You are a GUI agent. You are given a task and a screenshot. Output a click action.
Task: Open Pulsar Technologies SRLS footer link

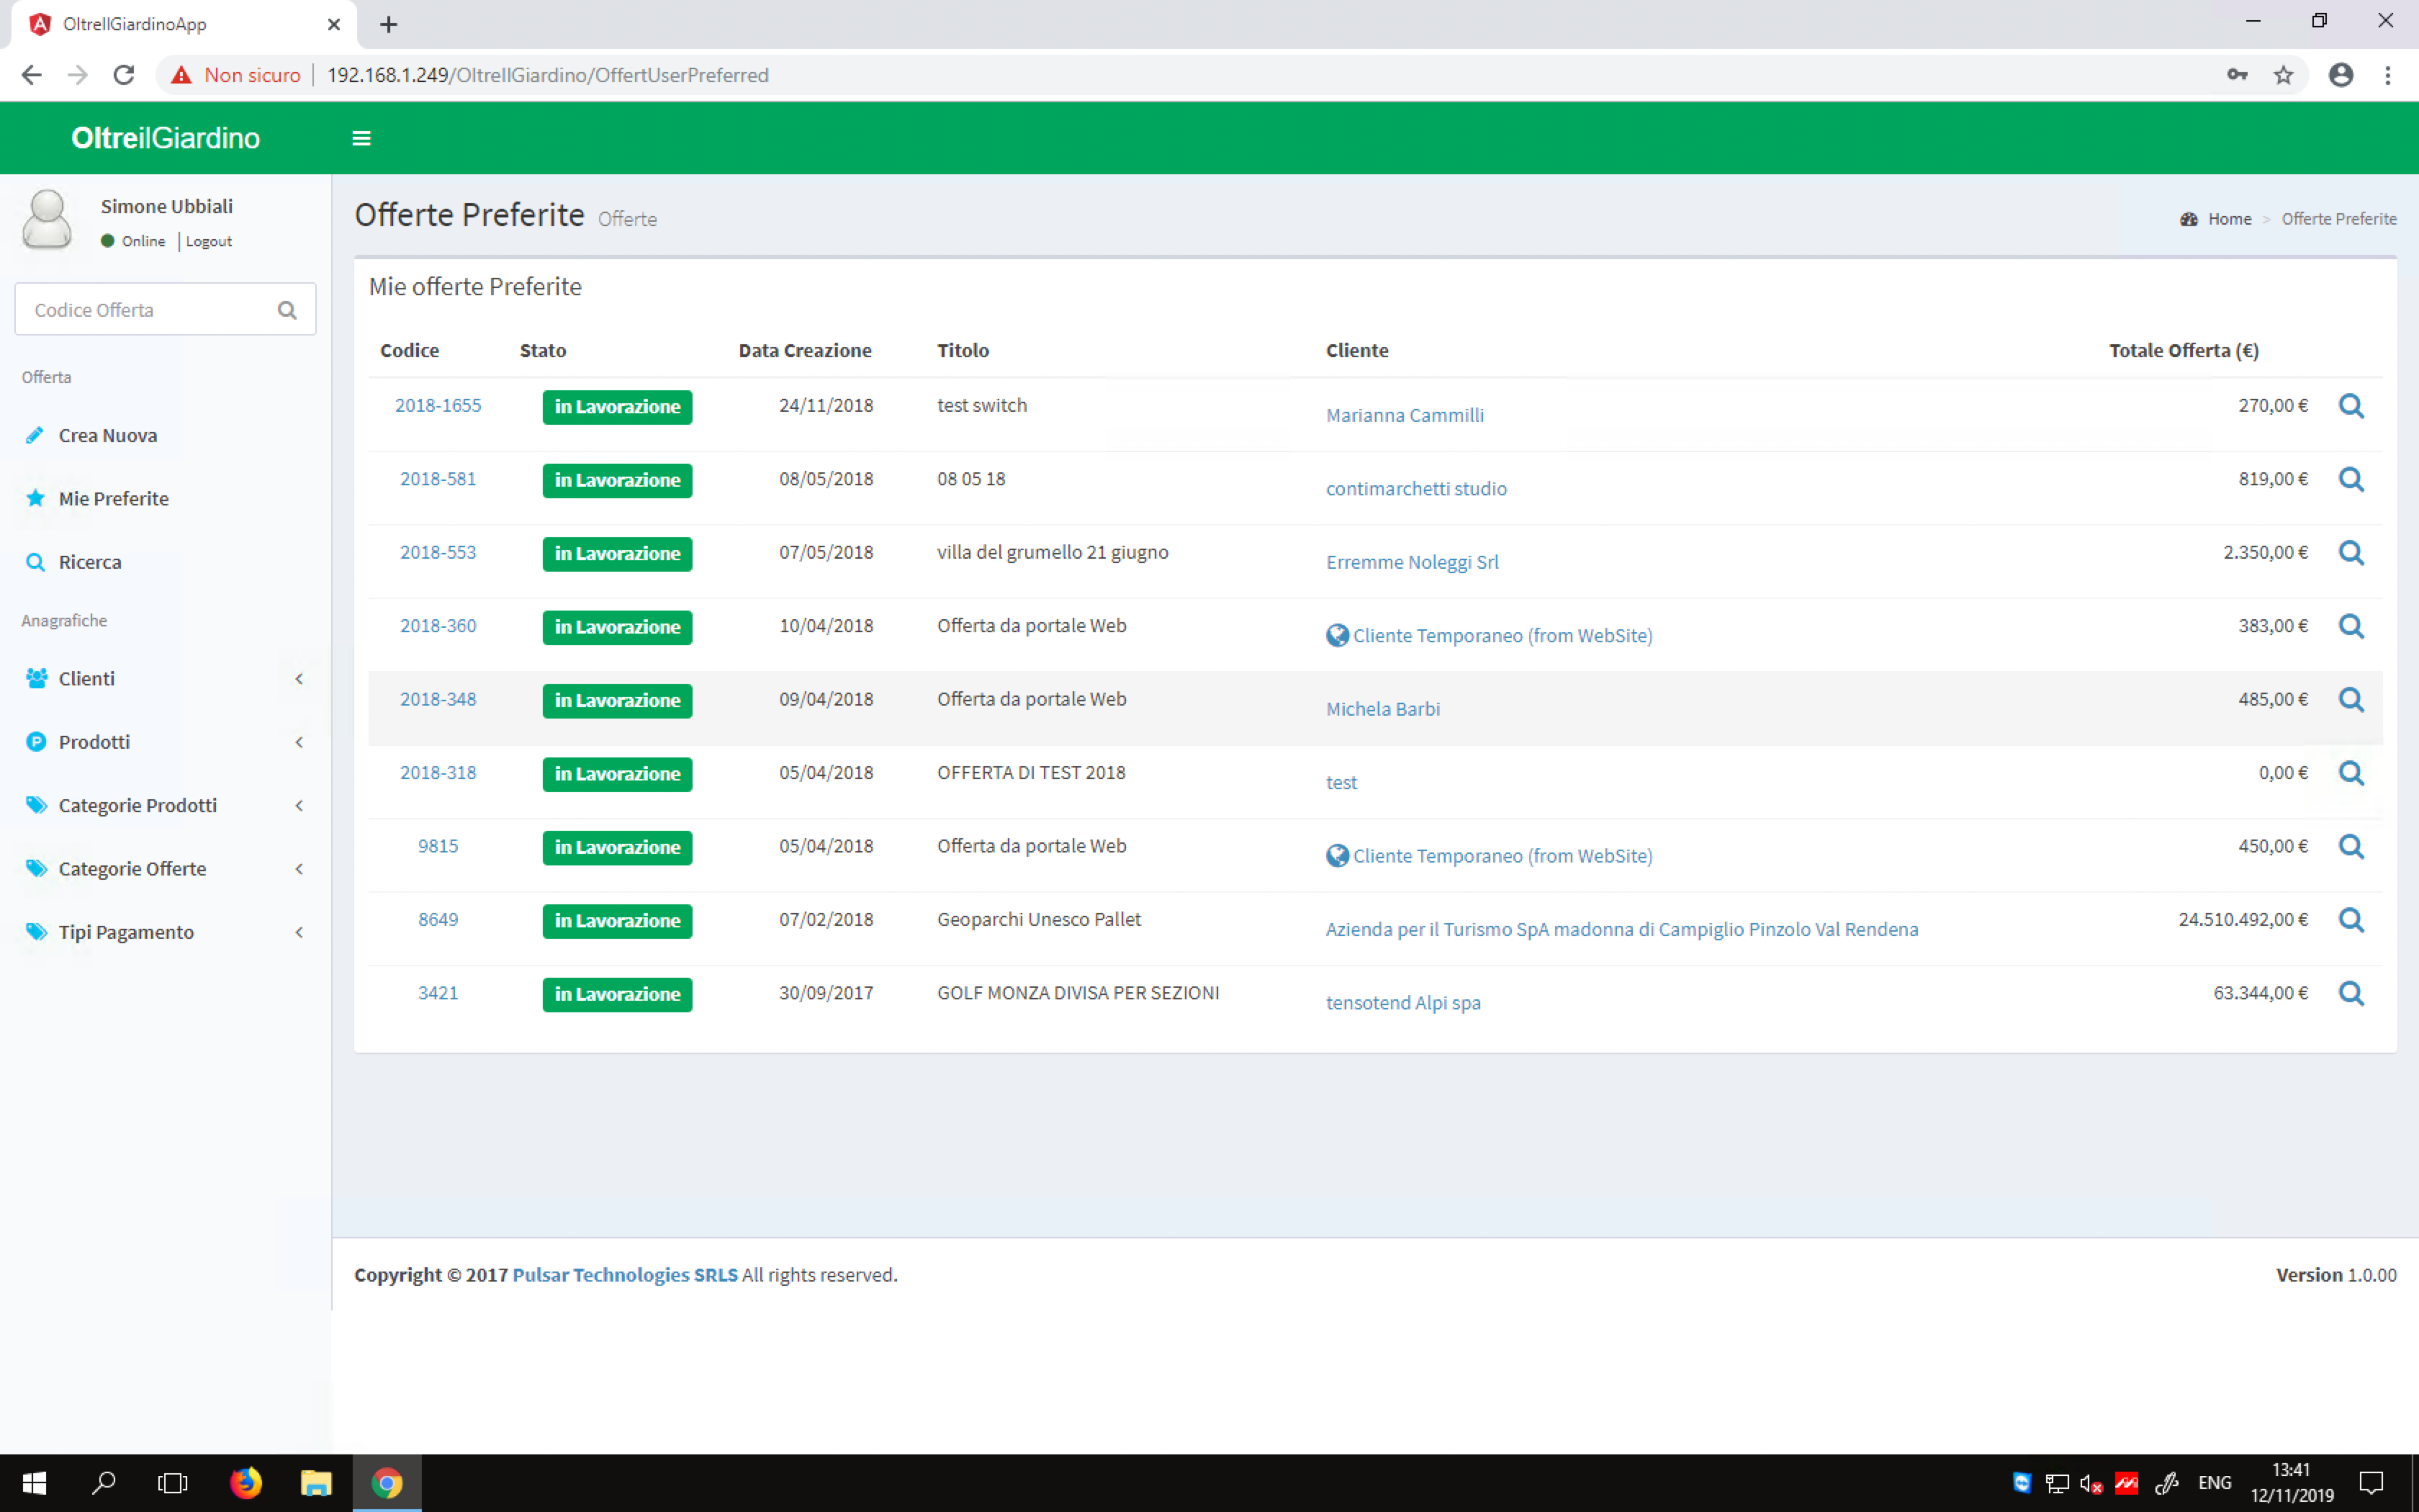coord(625,1274)
